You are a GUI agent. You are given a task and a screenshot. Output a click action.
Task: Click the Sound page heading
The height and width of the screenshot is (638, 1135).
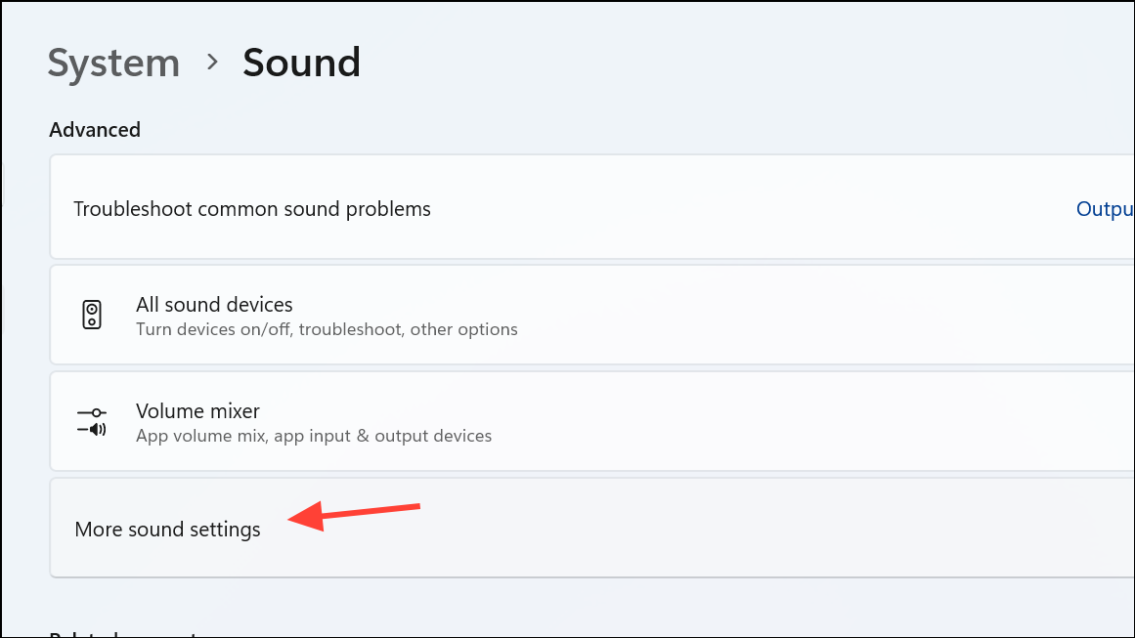click(301, 63)
